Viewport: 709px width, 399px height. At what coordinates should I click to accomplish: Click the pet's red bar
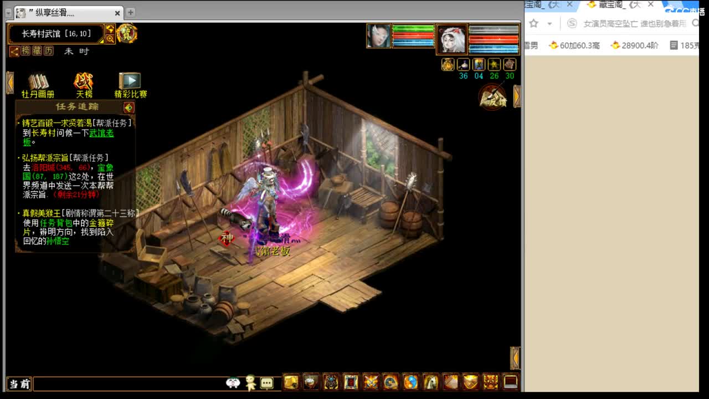(x=494, y=40)
